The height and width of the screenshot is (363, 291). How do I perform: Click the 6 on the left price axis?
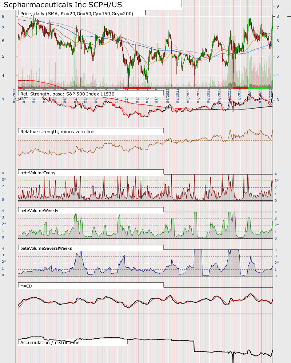[x=3, y=41]
